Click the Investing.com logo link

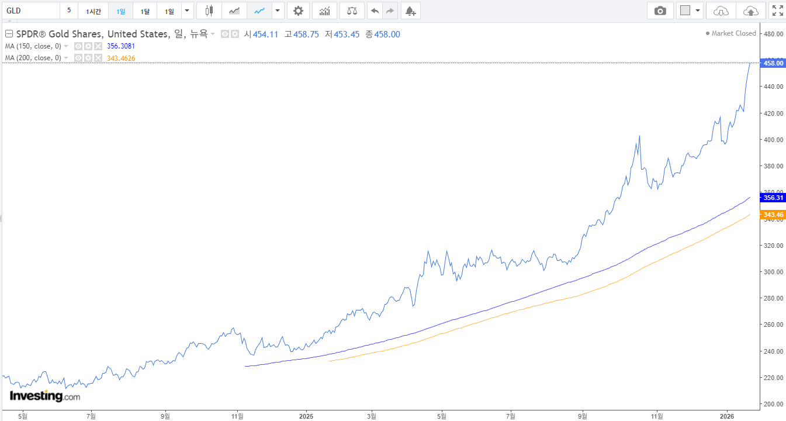pyautogui.click(x=44, y=396)
